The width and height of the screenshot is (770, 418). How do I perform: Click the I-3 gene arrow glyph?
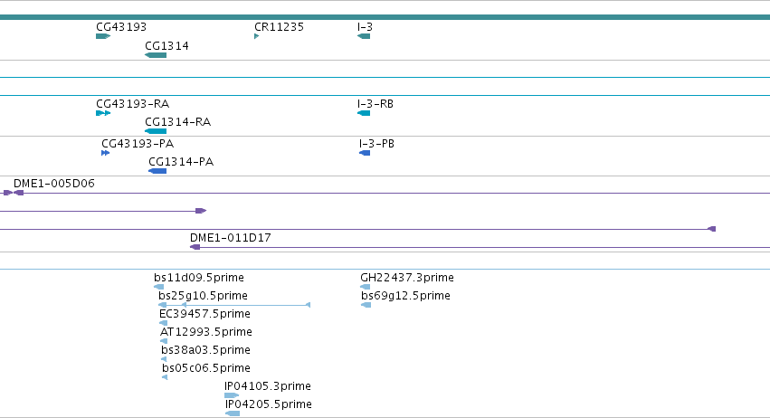click(364, 36)
